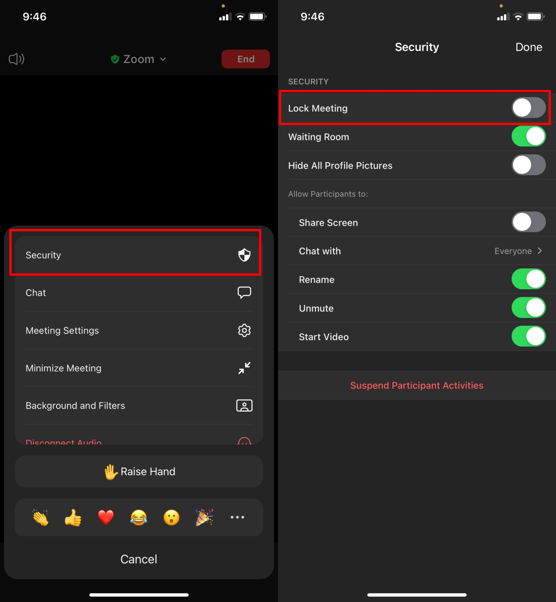Send the party popper reaction
The width and height of the screenshot is (556, 602).
click(x=204, y=517)
